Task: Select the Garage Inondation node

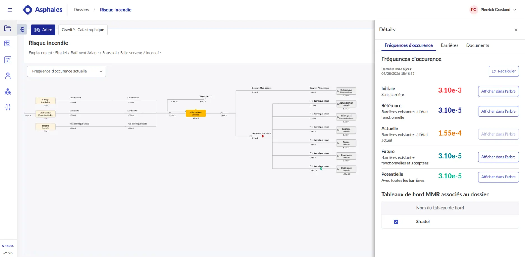Action: [x=45, y=100]
